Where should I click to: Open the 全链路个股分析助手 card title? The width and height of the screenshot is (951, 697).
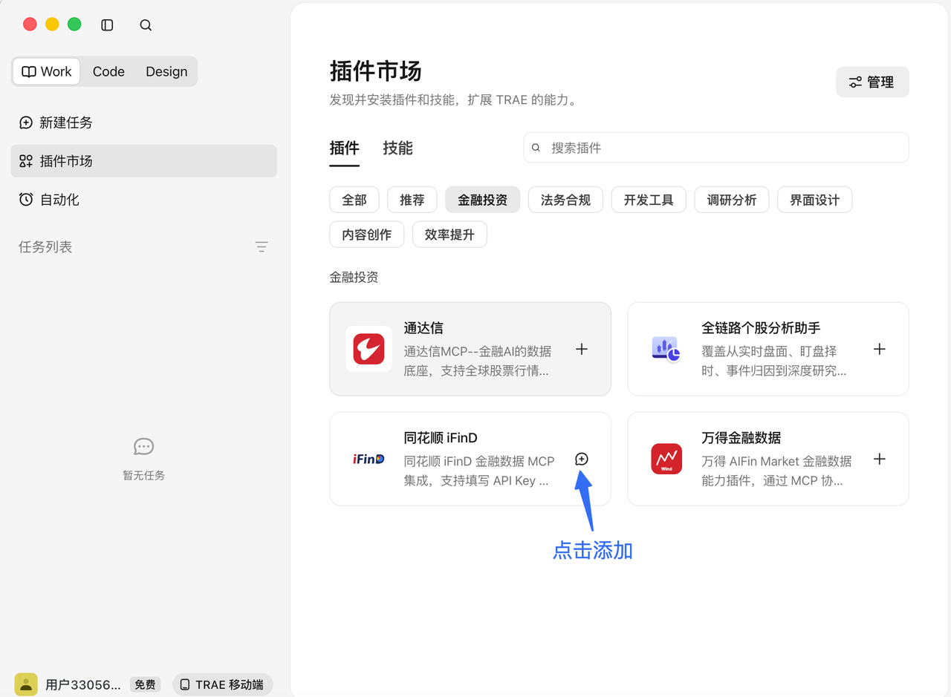click(762, 328)
